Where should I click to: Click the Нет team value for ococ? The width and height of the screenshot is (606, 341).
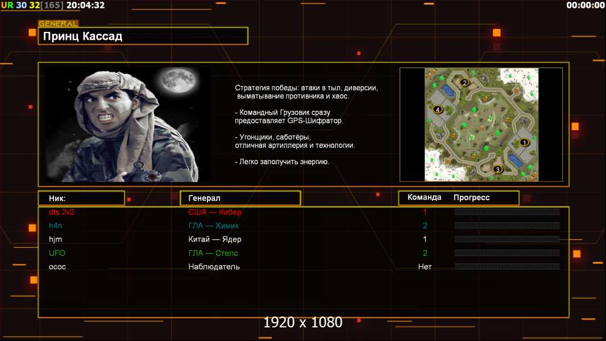tap(425, 267)
